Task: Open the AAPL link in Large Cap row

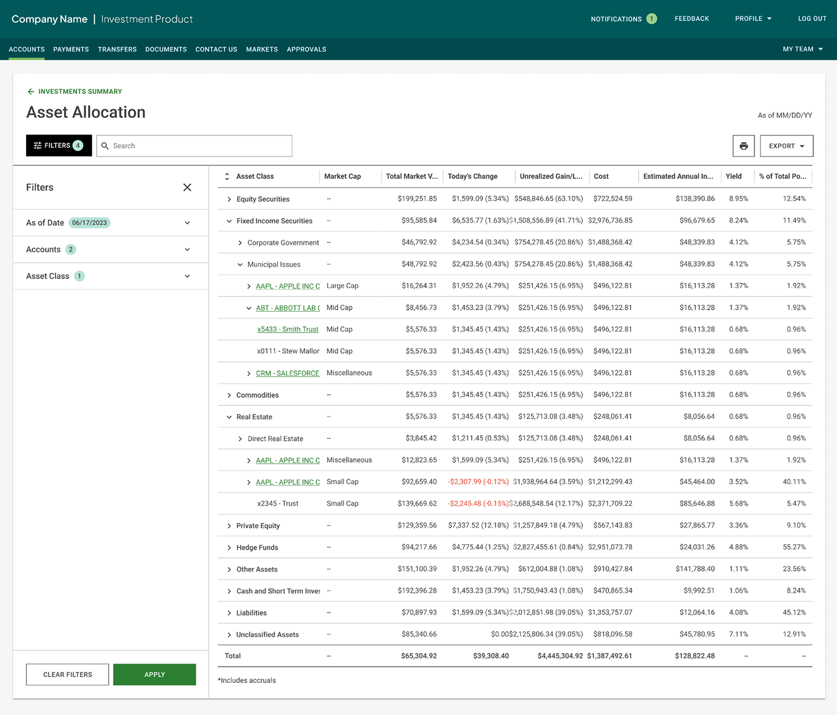Action: tap(288, 286)
